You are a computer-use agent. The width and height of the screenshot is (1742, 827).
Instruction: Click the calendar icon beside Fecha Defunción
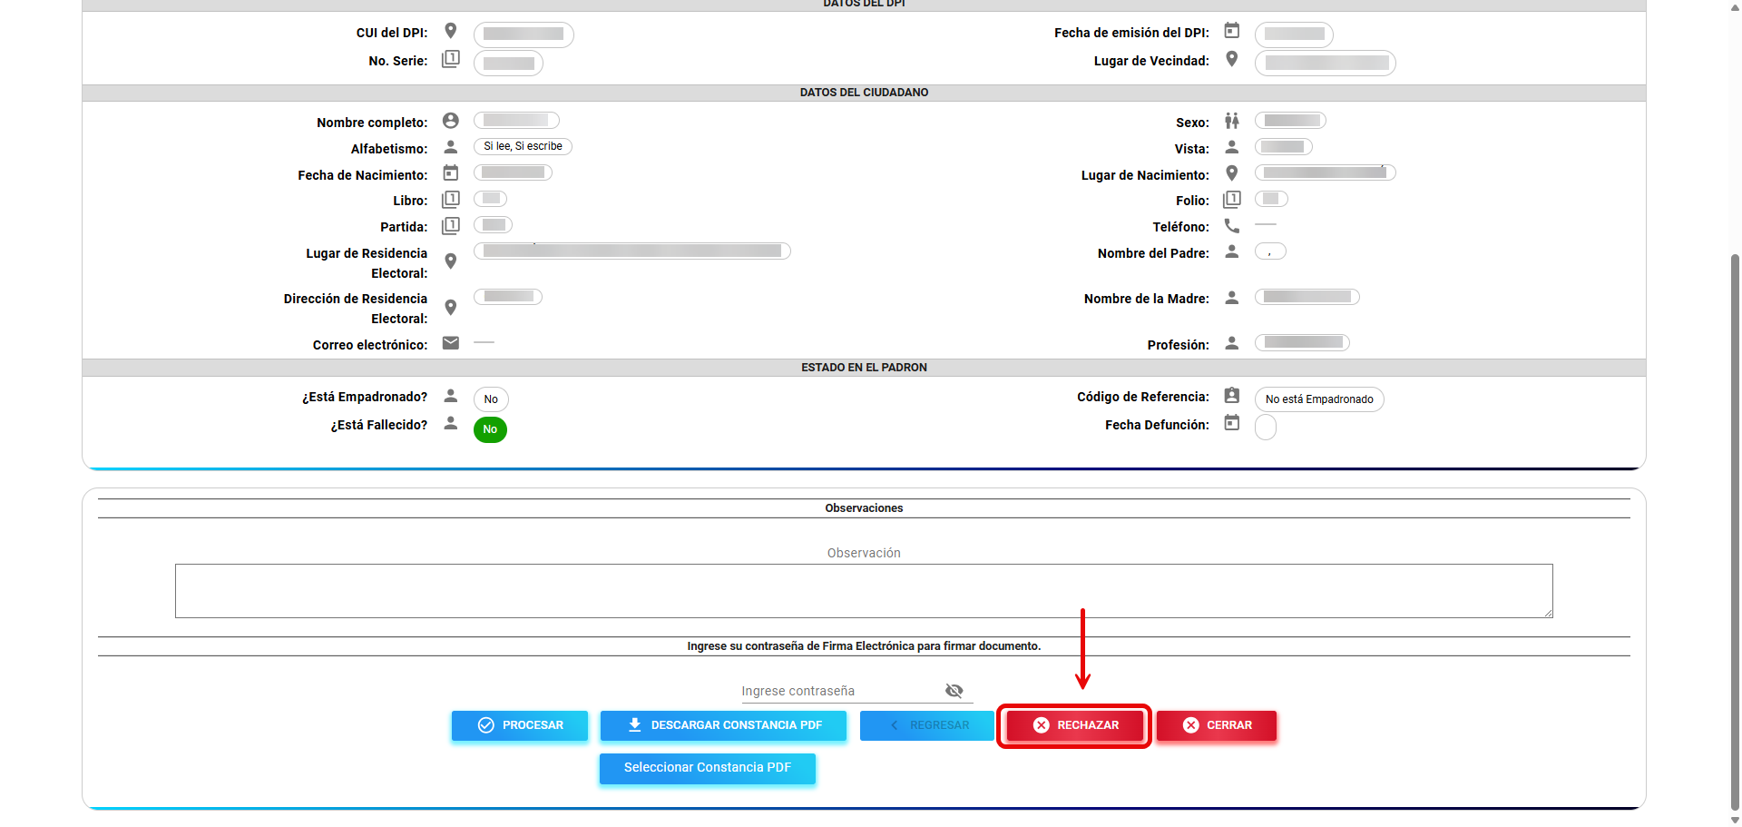(1231, 423)
